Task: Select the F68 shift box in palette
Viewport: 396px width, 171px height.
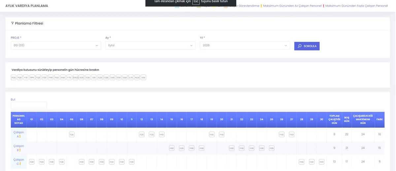Action: 63,77
